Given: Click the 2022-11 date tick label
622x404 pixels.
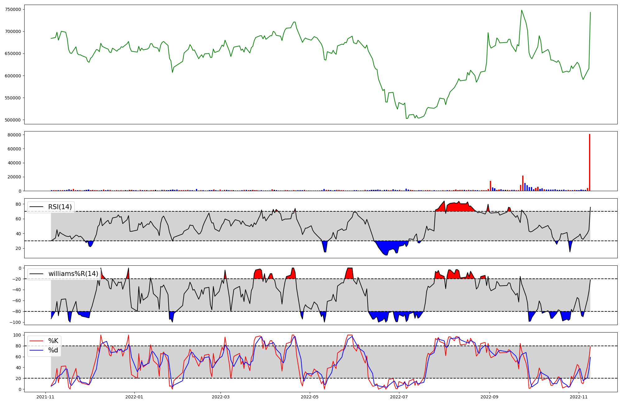Looking at the screenshot, I should 578,397.
